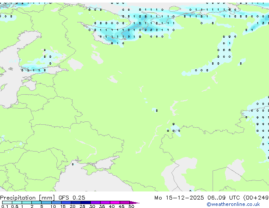
Task: Click the 0.1–0.5 mm lightest legend swatch
Action: (7, 202)
